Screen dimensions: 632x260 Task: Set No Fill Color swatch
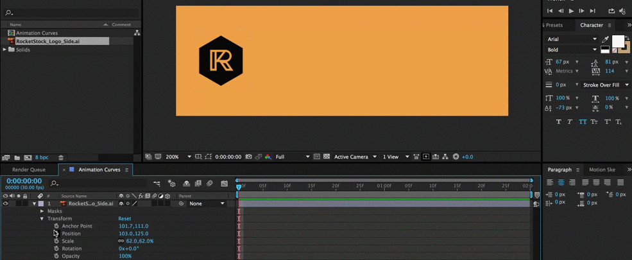coord(615,51)
